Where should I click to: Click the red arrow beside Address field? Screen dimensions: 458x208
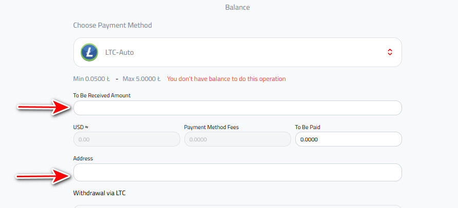click(43, 175)
